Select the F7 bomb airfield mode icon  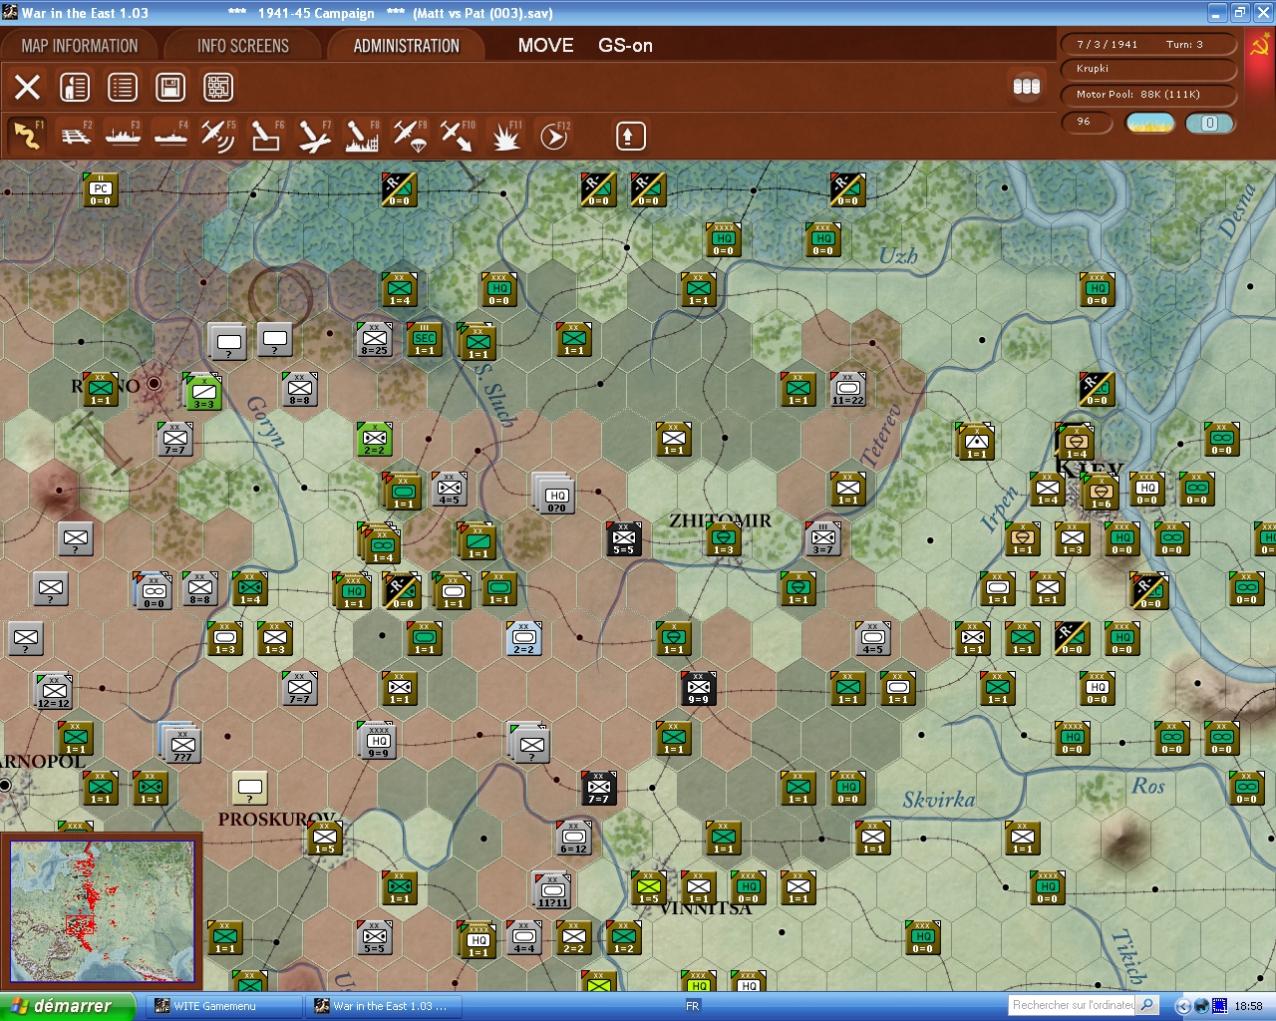(314, 136)
